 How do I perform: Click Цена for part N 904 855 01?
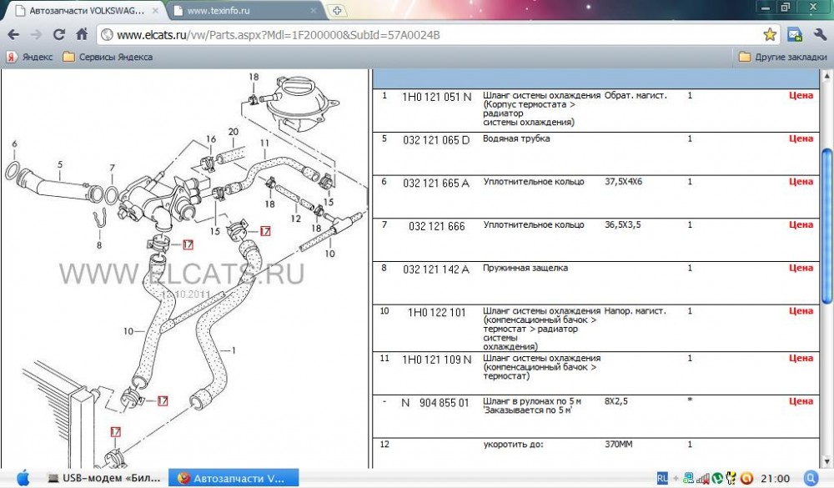[x=801, y=401]
